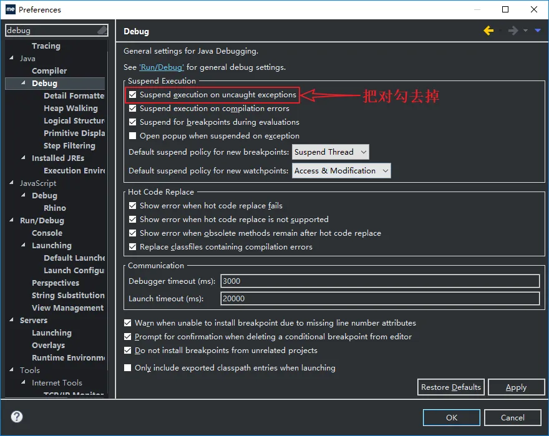The height and width of the screenshot is (436, 549).
Task: Open the blue view menu triangle
Action: coord(538,31)
